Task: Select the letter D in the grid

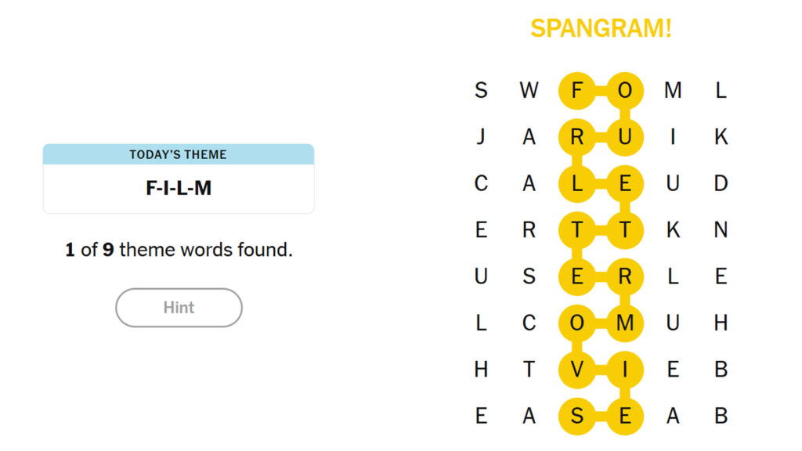Action: pos(721,184)
